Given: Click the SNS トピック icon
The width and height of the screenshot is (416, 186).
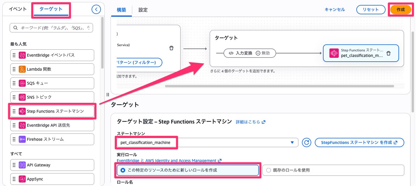Looking at the screenshot, I should pyautogui.click(x=22, y=97).
